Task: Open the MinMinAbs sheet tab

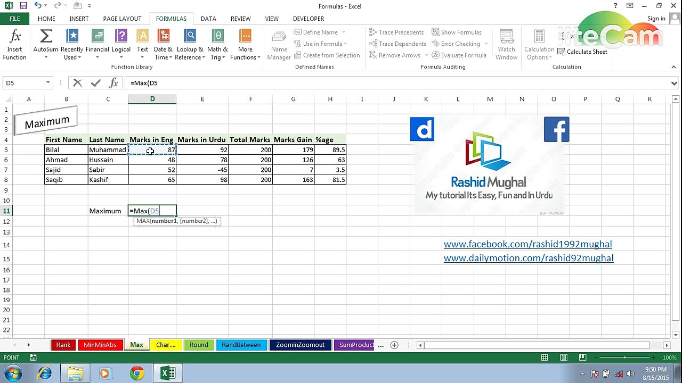Action: [x=100, y=345]
